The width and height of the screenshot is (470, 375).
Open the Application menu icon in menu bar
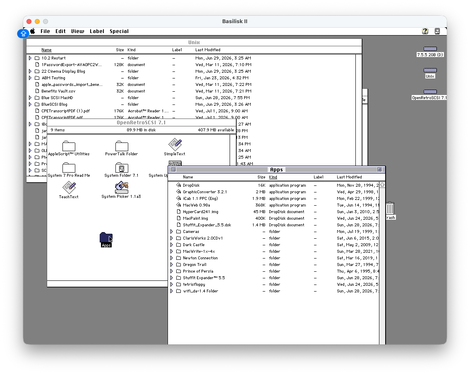click(437, 31)
